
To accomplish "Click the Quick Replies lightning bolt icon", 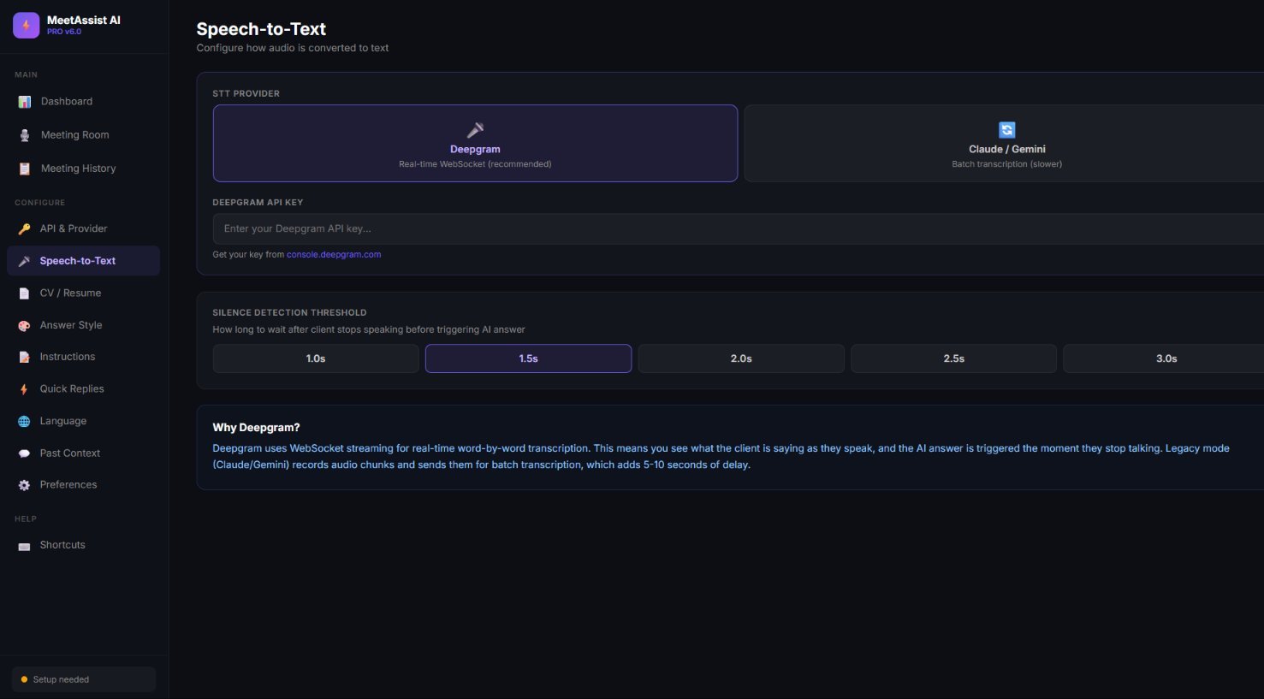I will point(24,389).
